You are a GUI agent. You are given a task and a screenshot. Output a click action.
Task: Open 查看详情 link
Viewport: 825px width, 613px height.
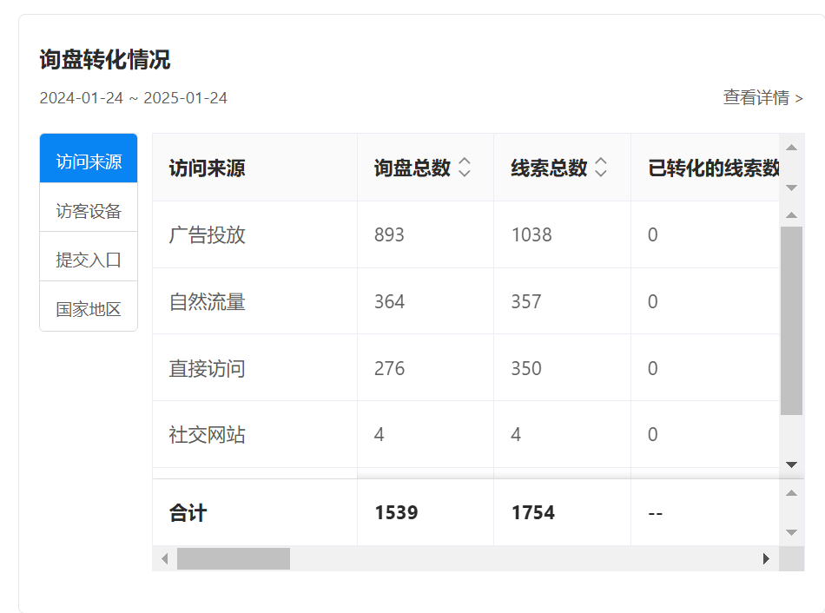click(x=762, y=97)
